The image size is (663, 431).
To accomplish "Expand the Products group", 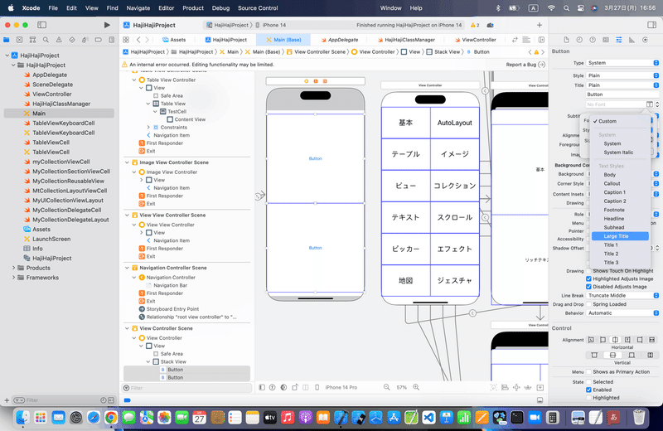I will [13, 268].
